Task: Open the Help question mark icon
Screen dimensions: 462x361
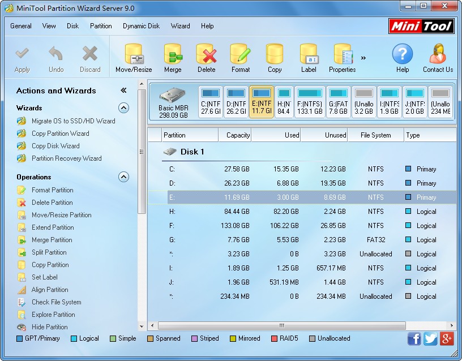Action: tap(403, 54)
